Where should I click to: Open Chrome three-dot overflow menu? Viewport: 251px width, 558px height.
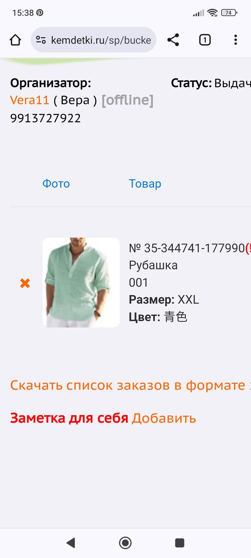click(x=236, y=40)
